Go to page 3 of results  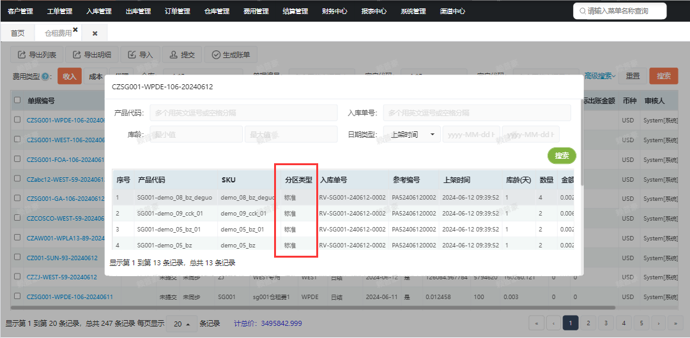pyautogui.click(x=606, y=323)
